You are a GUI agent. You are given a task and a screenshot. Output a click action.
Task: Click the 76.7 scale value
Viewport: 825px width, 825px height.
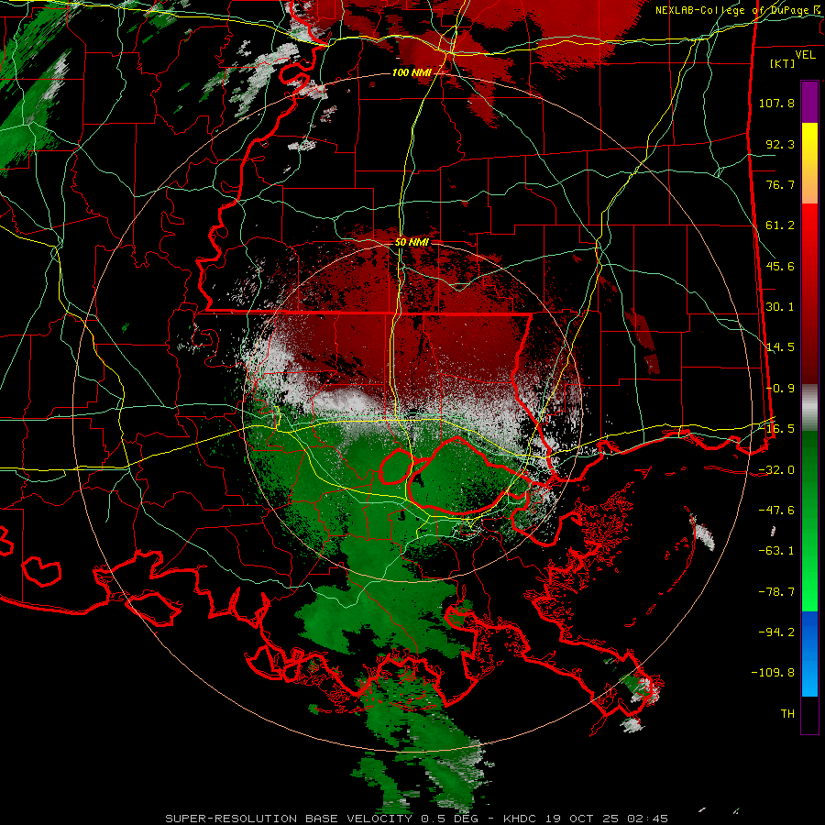click(780, 184)
